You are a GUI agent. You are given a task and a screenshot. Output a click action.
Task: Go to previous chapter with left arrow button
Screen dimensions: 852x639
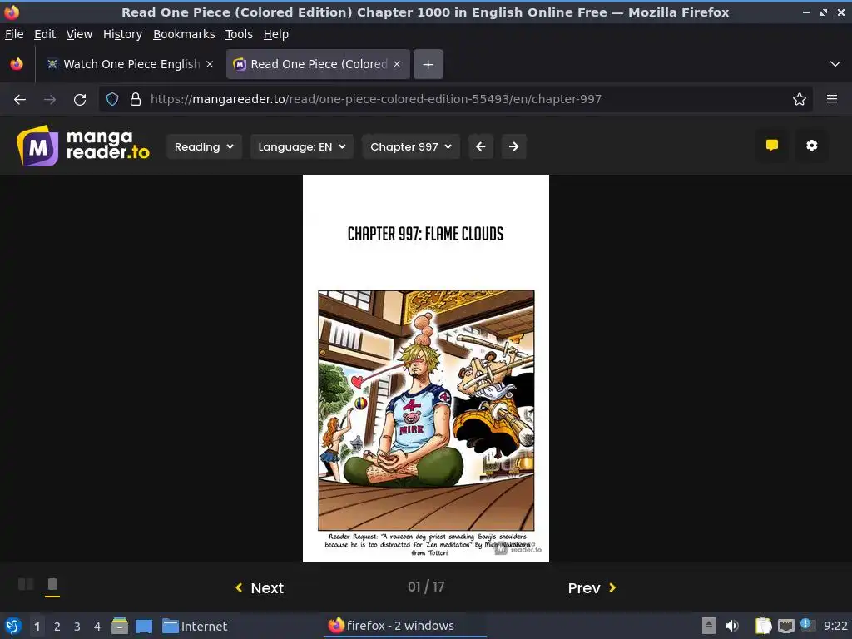click(480, 146)
